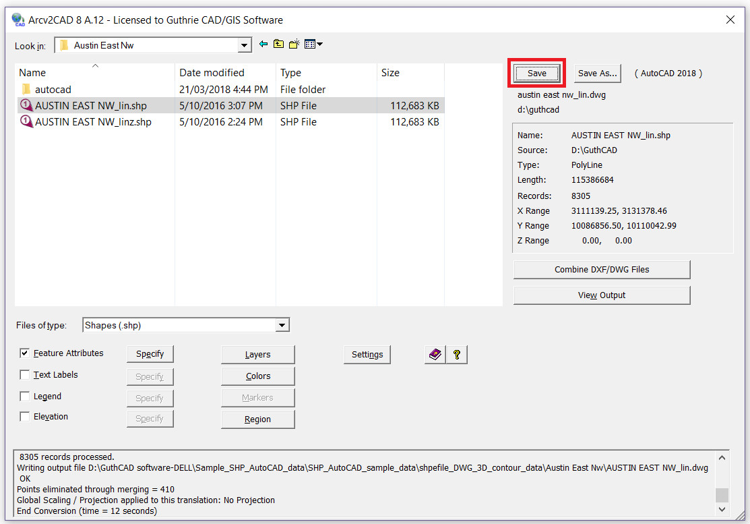Click the log scrollbar up arrow
750x524 pixels.
722,458
